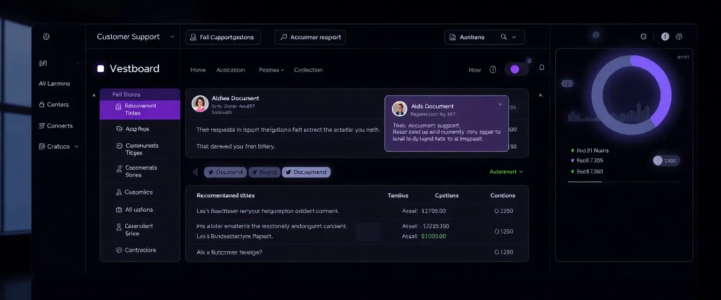Click the Accumer report search button
Viewport: 721px width, 300px height.
pos(310,37)
